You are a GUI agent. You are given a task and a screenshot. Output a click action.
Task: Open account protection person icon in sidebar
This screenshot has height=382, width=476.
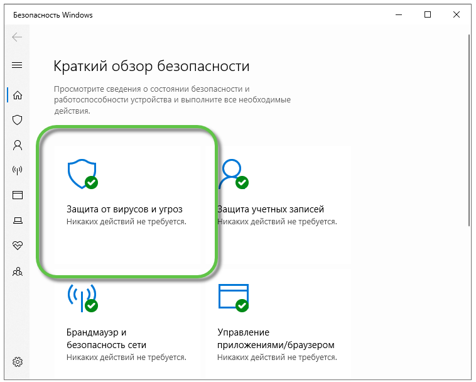[x=18, y=145]
